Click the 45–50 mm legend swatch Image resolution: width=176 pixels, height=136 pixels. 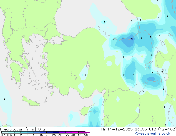click(82, 132)
